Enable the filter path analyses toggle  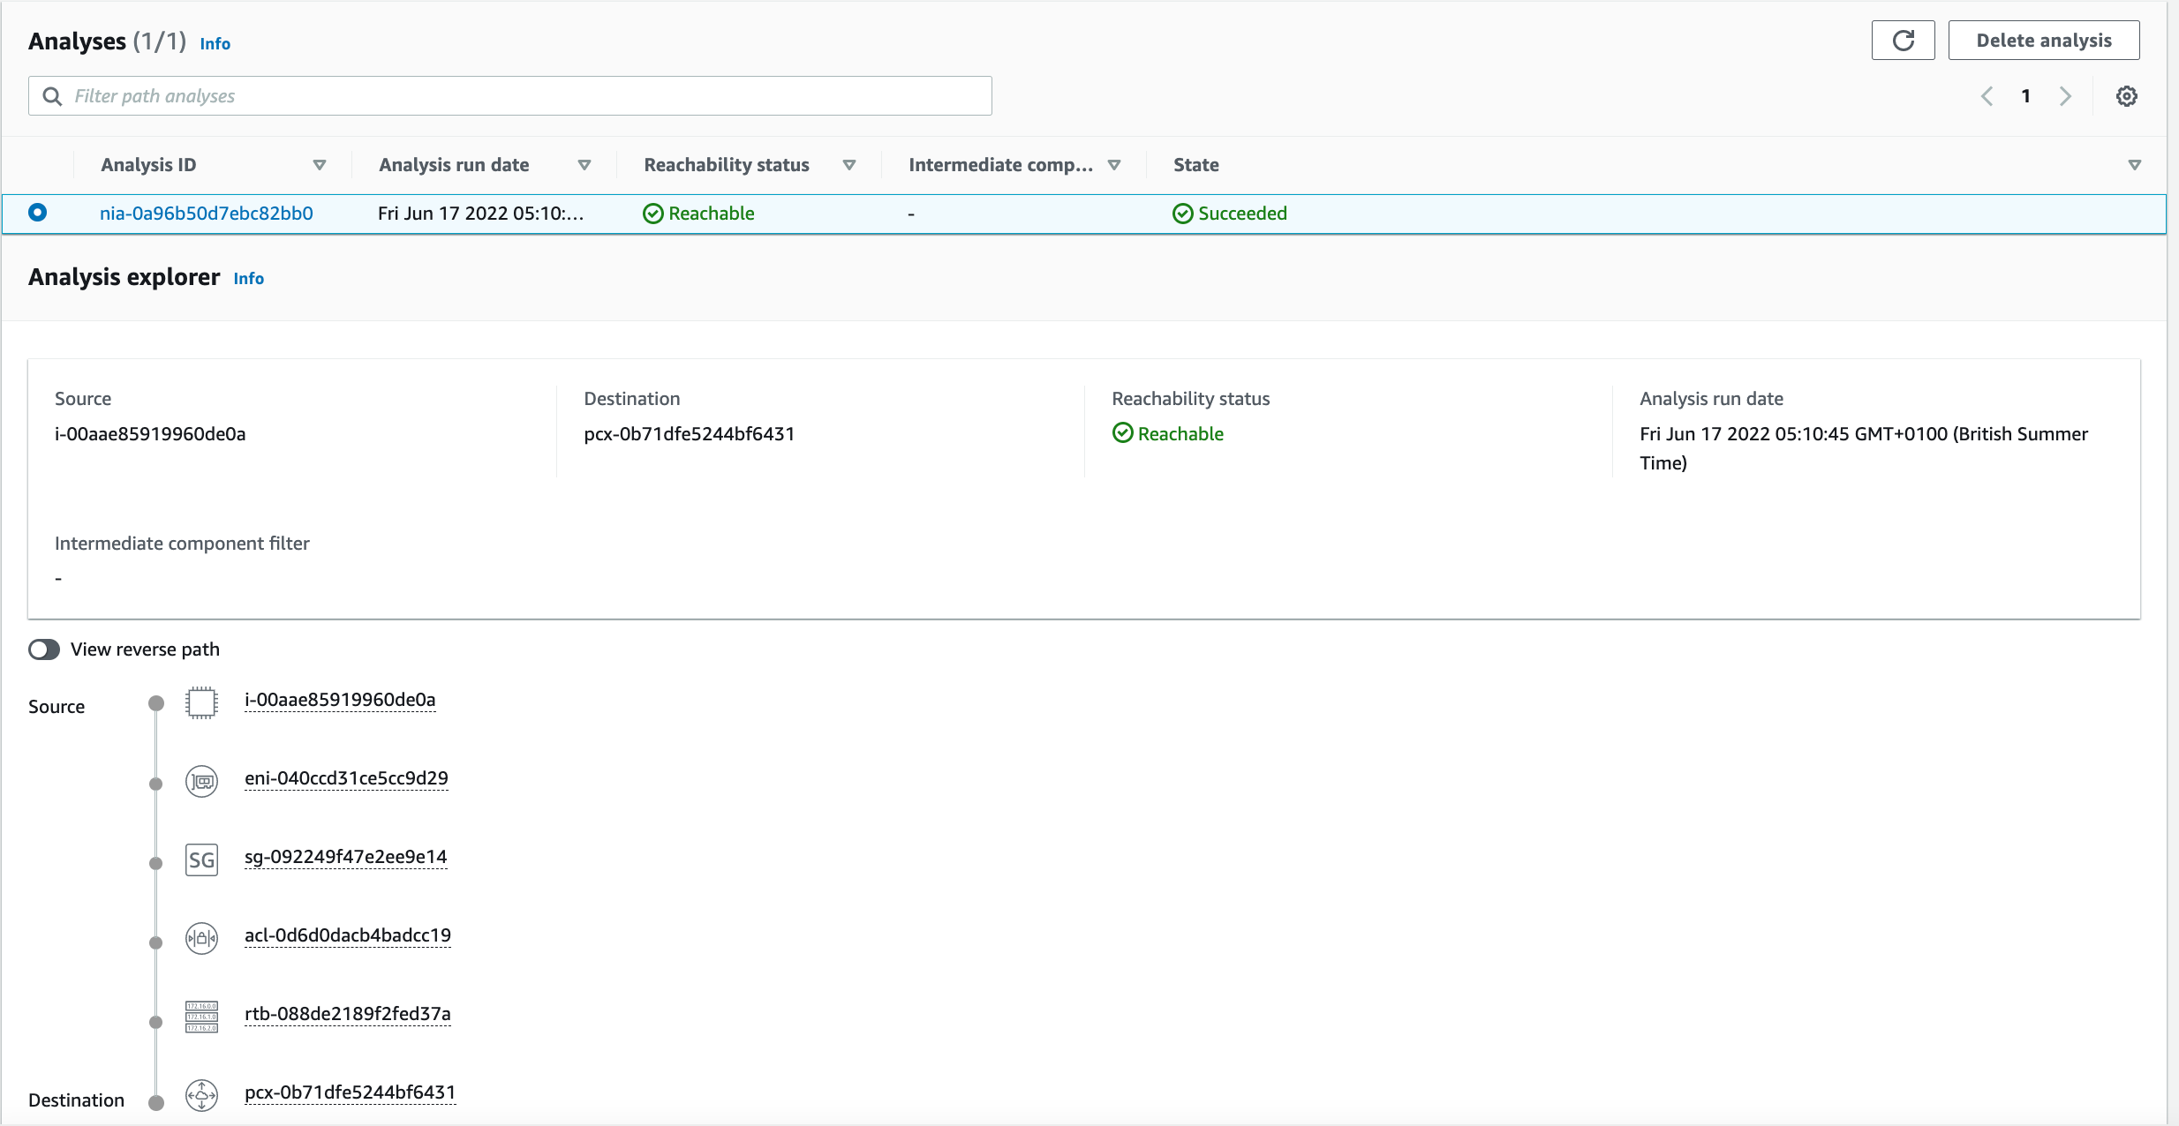click(x=511, y=96)
